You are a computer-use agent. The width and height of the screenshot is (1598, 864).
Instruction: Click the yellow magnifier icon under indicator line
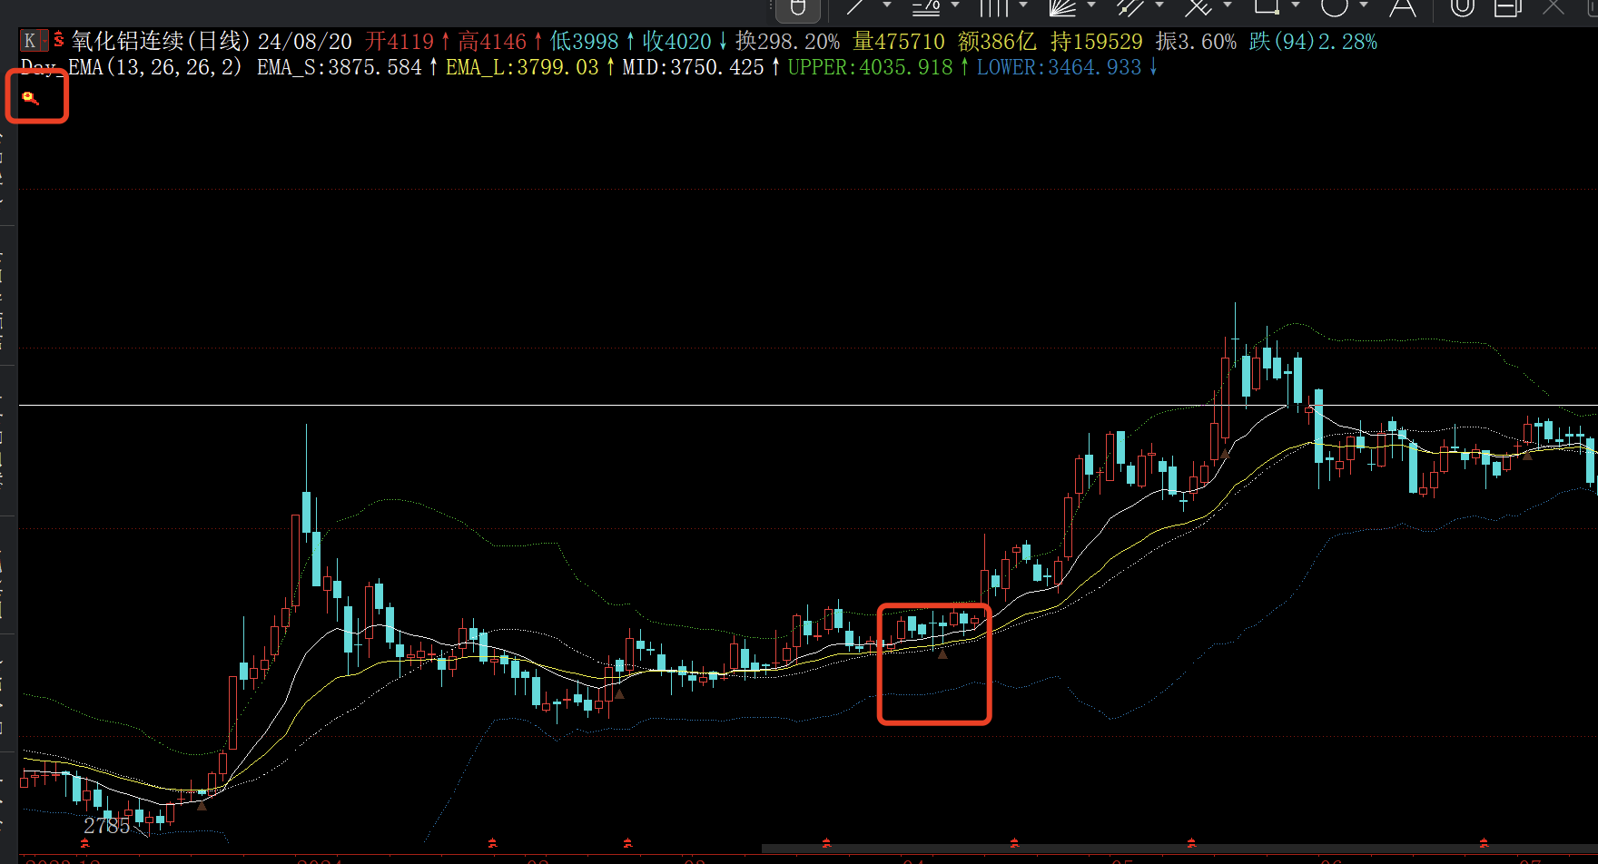tap(30, 97)
